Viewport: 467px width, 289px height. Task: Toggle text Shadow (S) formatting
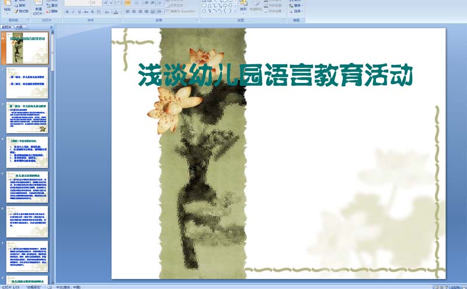click(92, 12)
